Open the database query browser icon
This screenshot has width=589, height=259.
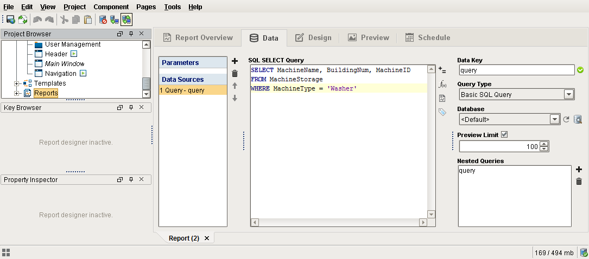tap(578, 120)
